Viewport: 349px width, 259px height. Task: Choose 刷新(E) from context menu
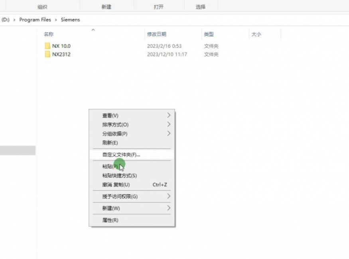point(110,143)
